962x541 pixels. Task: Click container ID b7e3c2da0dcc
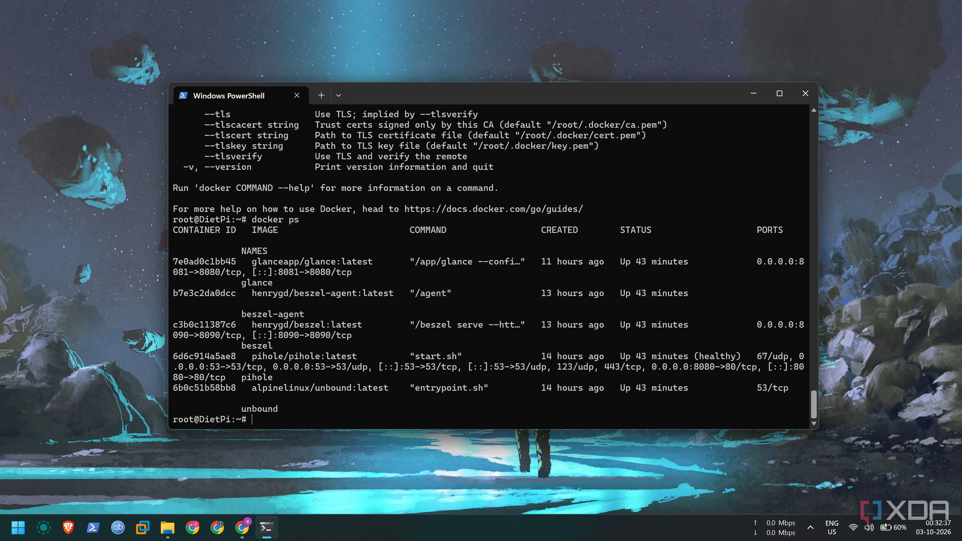(x=204, y=293)
